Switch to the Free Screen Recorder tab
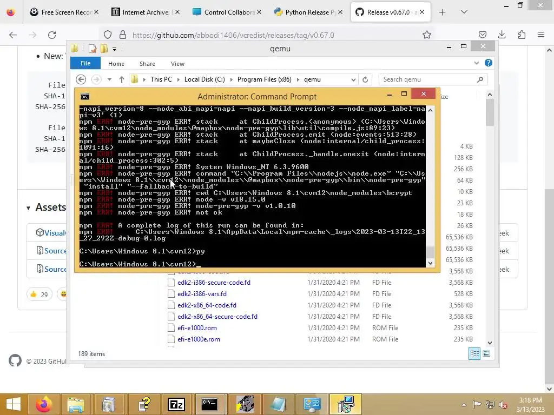The width and height of the screenshot is (554, 415). click(64, 12)
